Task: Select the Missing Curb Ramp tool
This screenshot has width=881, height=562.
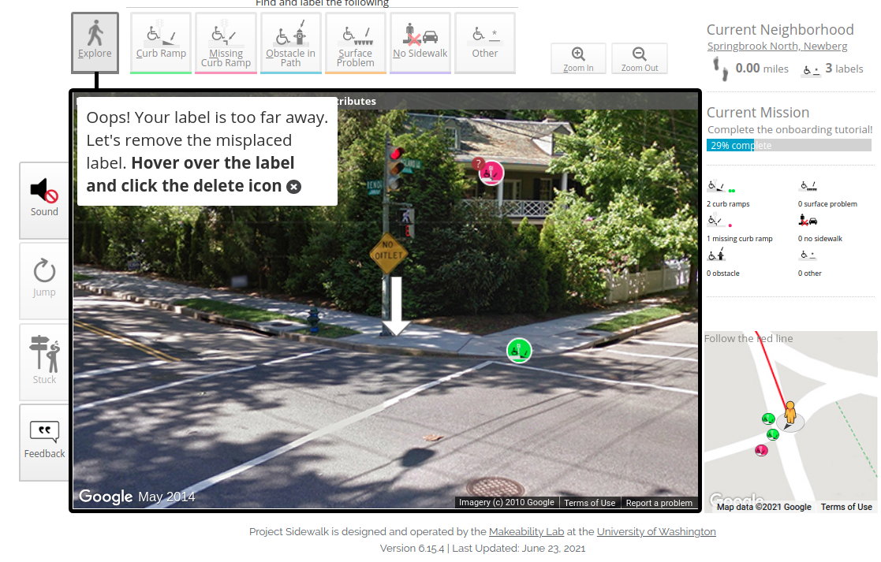Action: 226,43
